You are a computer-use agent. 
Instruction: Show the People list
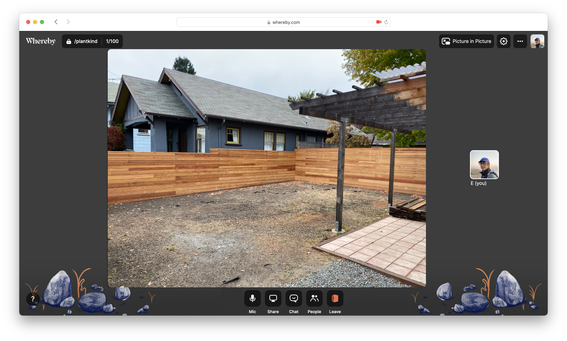pos(314,298)
